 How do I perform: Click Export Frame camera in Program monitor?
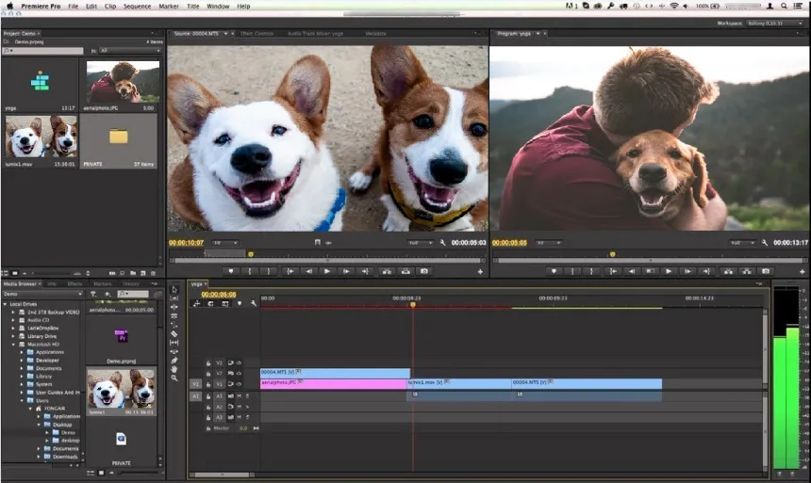pos(766,271)
